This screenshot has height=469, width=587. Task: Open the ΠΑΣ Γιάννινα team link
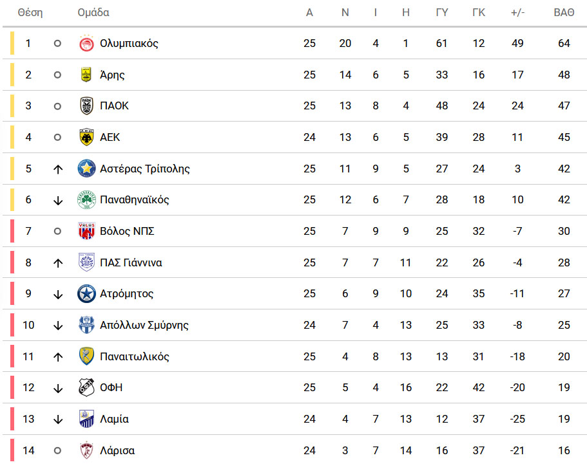[131, 262]
